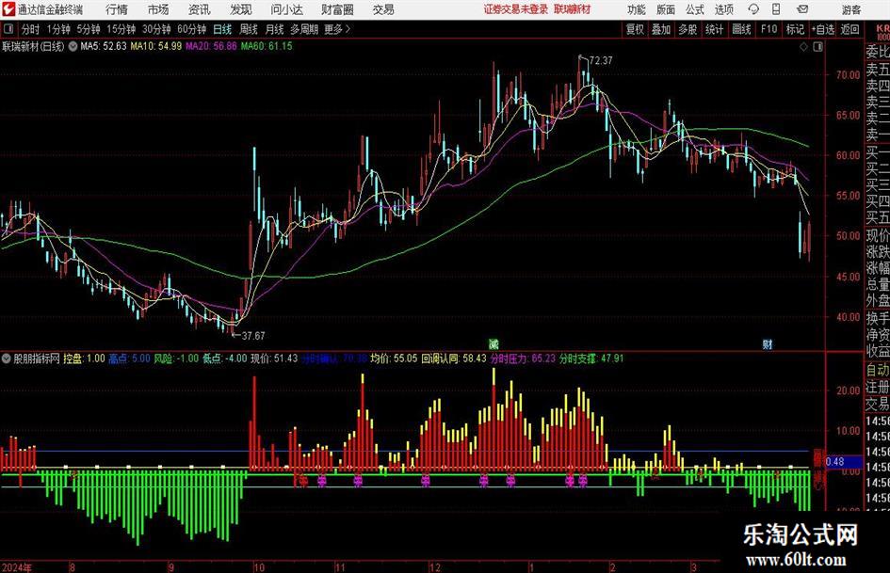Switch to the 15分钟 period tab
The image size is (890, 573).
[121, 29]
